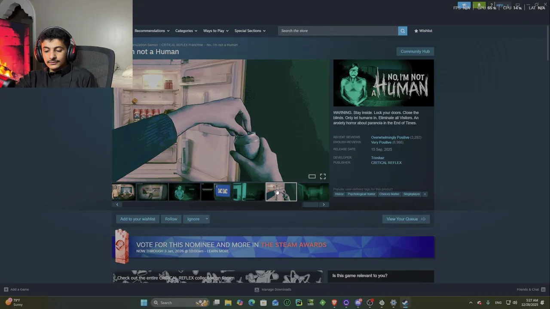Open the Special Sections dropdown
This screenshot has width=550, height=309.
tap(250, 31)
